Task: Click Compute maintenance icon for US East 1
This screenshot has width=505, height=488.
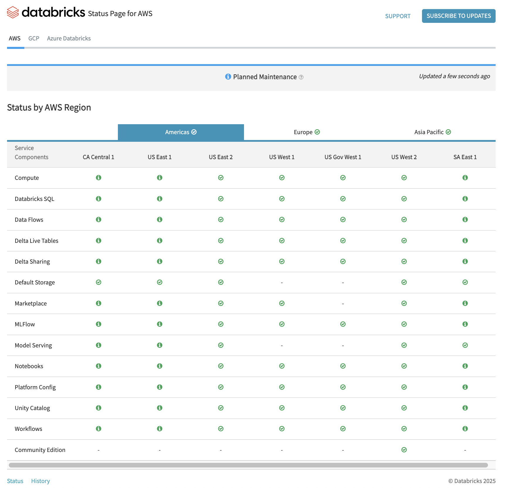Action: 160,178
